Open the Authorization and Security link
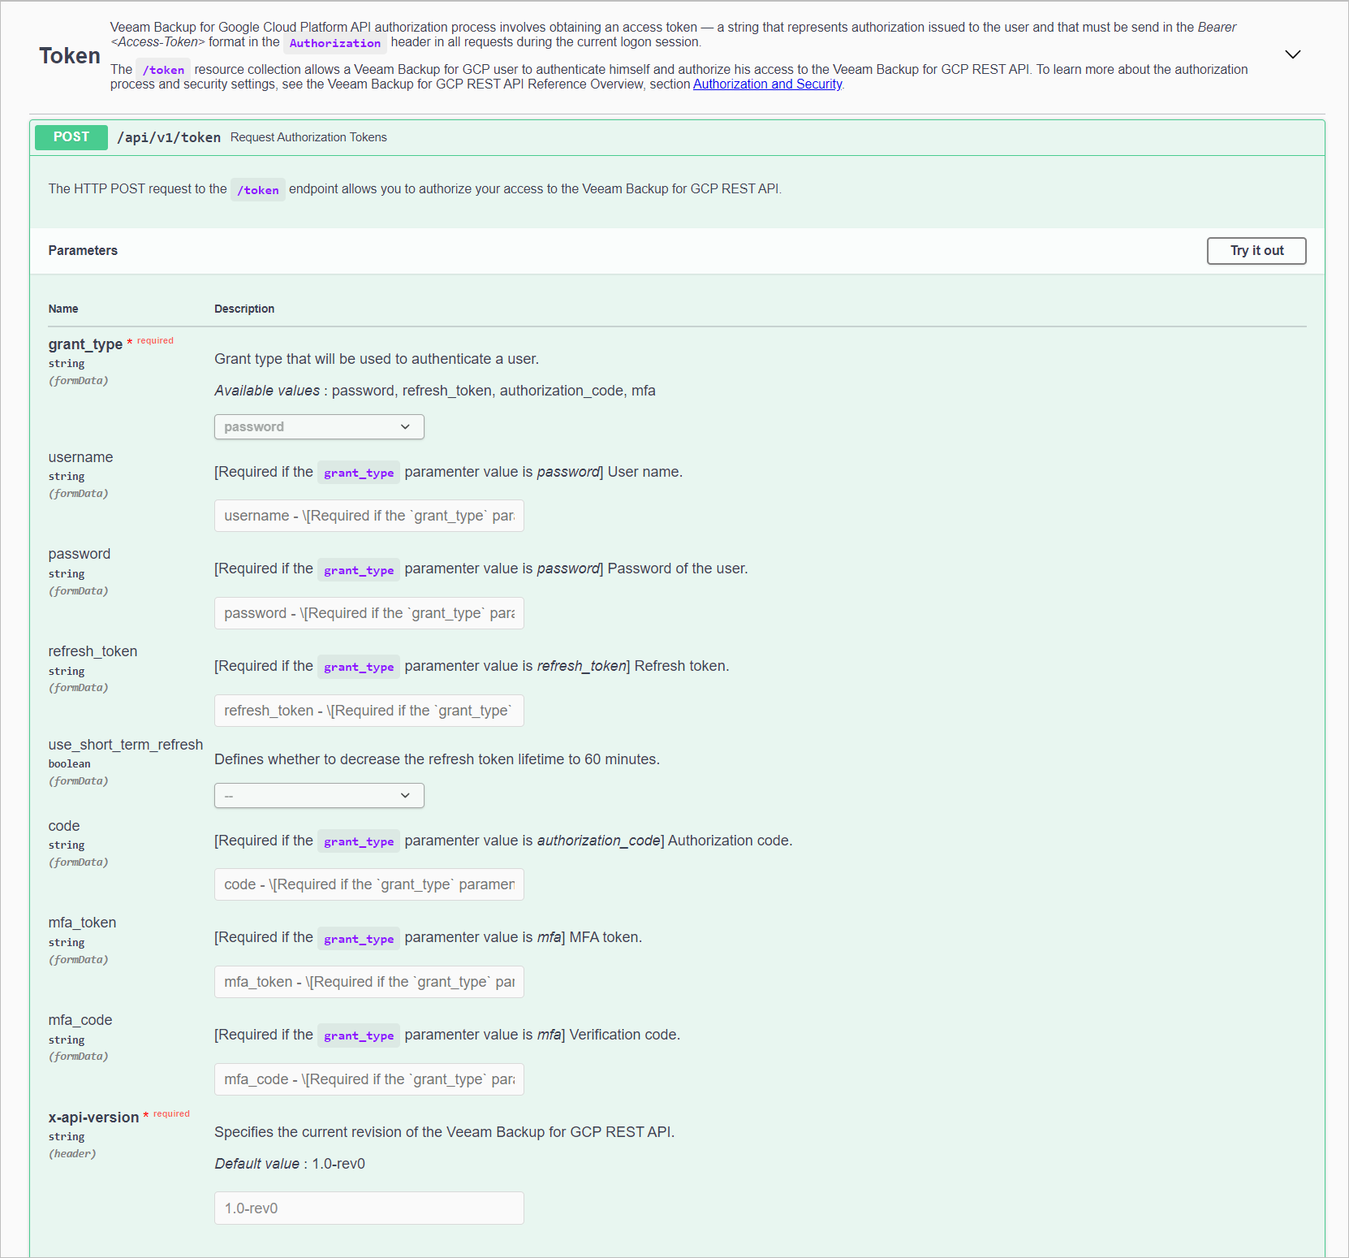The height and width of the screenshot is (1258, 1349). [767, 84]
